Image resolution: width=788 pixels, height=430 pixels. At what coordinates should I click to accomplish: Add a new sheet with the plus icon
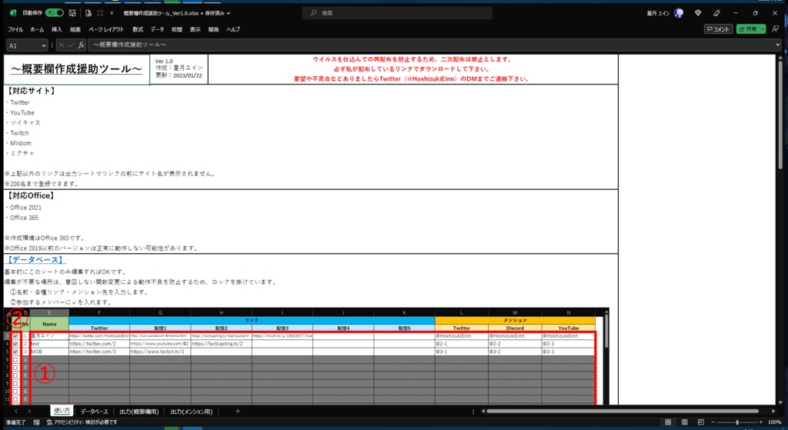click(x=238, y=412)
